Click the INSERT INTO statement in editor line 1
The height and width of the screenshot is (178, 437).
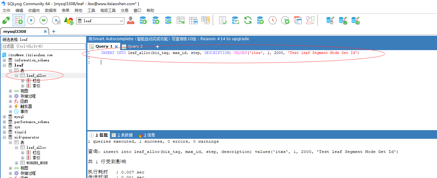click(230, 53)
